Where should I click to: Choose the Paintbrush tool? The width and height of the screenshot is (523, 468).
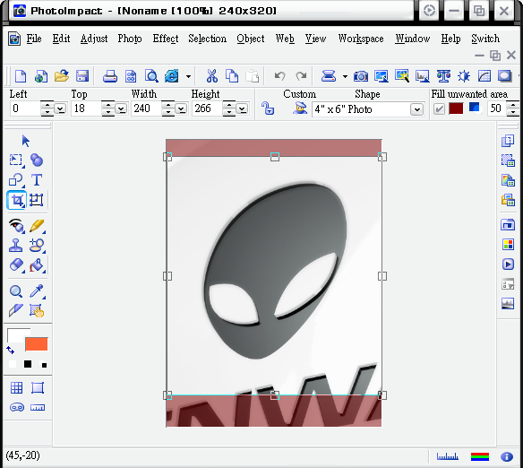[x=37, y=226]
